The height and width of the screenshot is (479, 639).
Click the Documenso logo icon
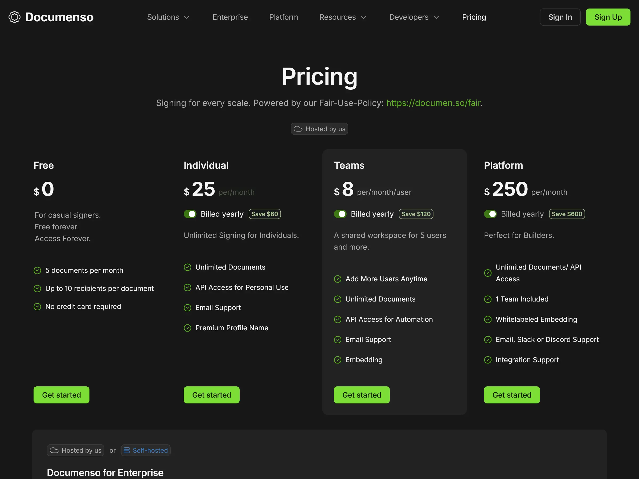pos(14,17)
